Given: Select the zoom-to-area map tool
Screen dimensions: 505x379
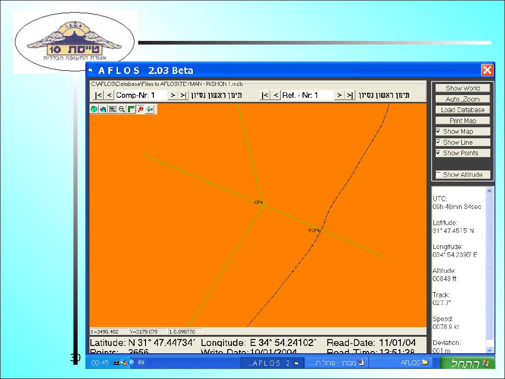Looking at the screenshot, I should click(112, 109).
